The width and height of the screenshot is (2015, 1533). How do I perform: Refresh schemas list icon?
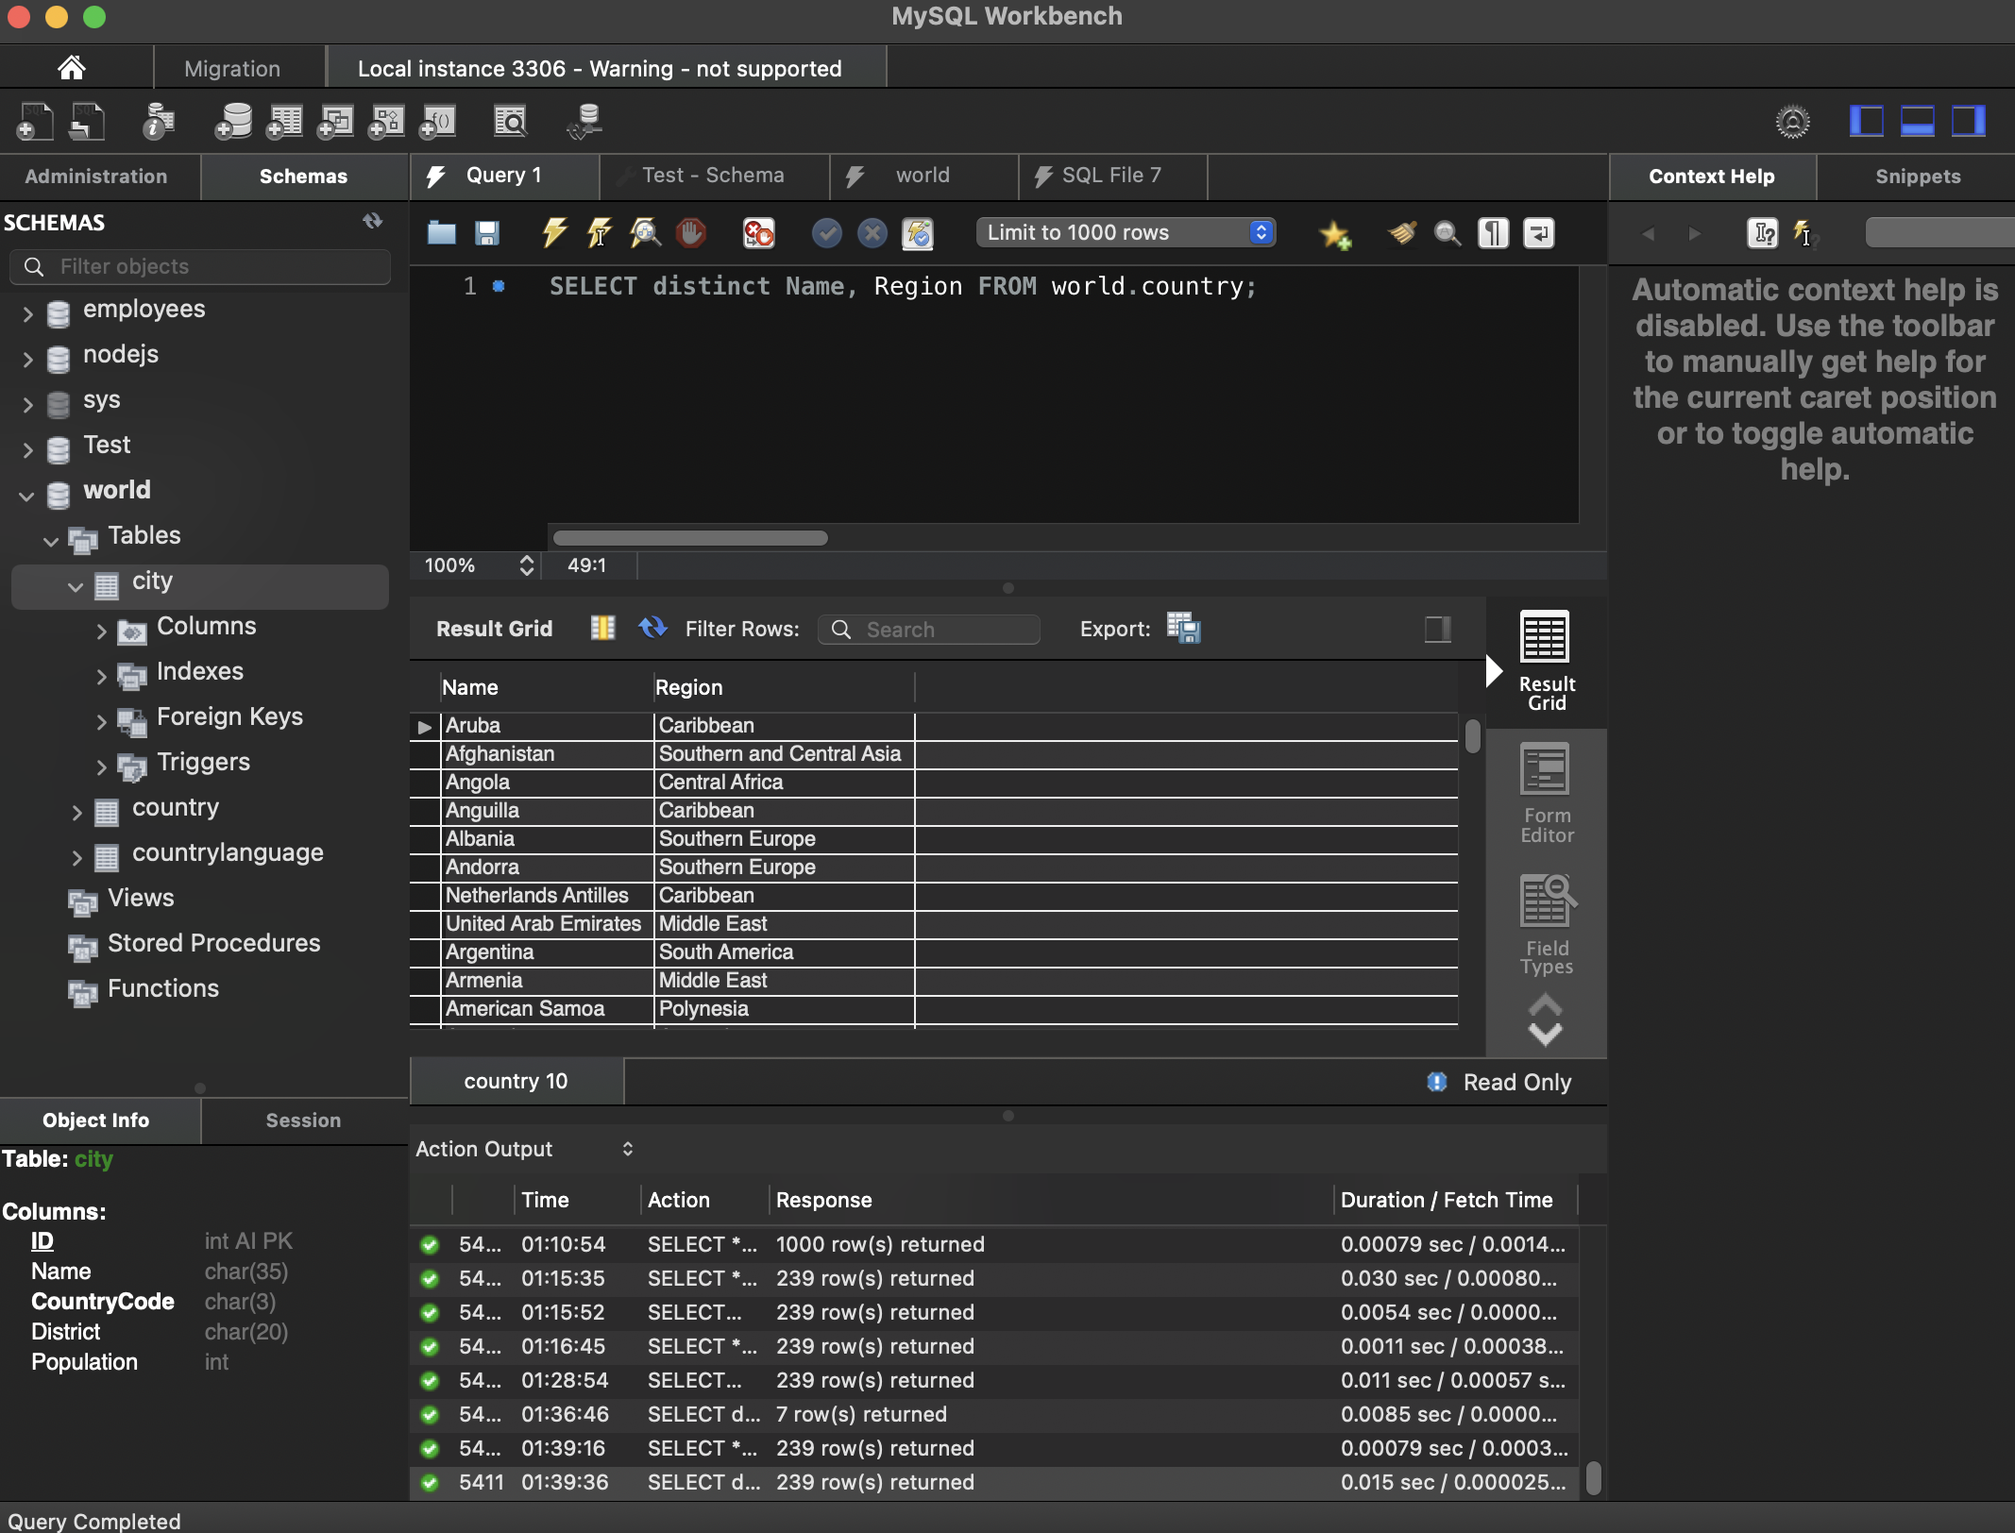tap(373, 222)
